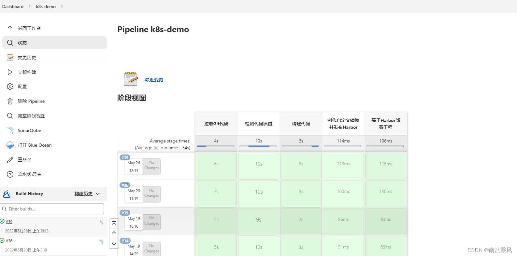Click the notepad icon beside 最近变更
Screen dimensions: 517x256
(x=131, y=79)
